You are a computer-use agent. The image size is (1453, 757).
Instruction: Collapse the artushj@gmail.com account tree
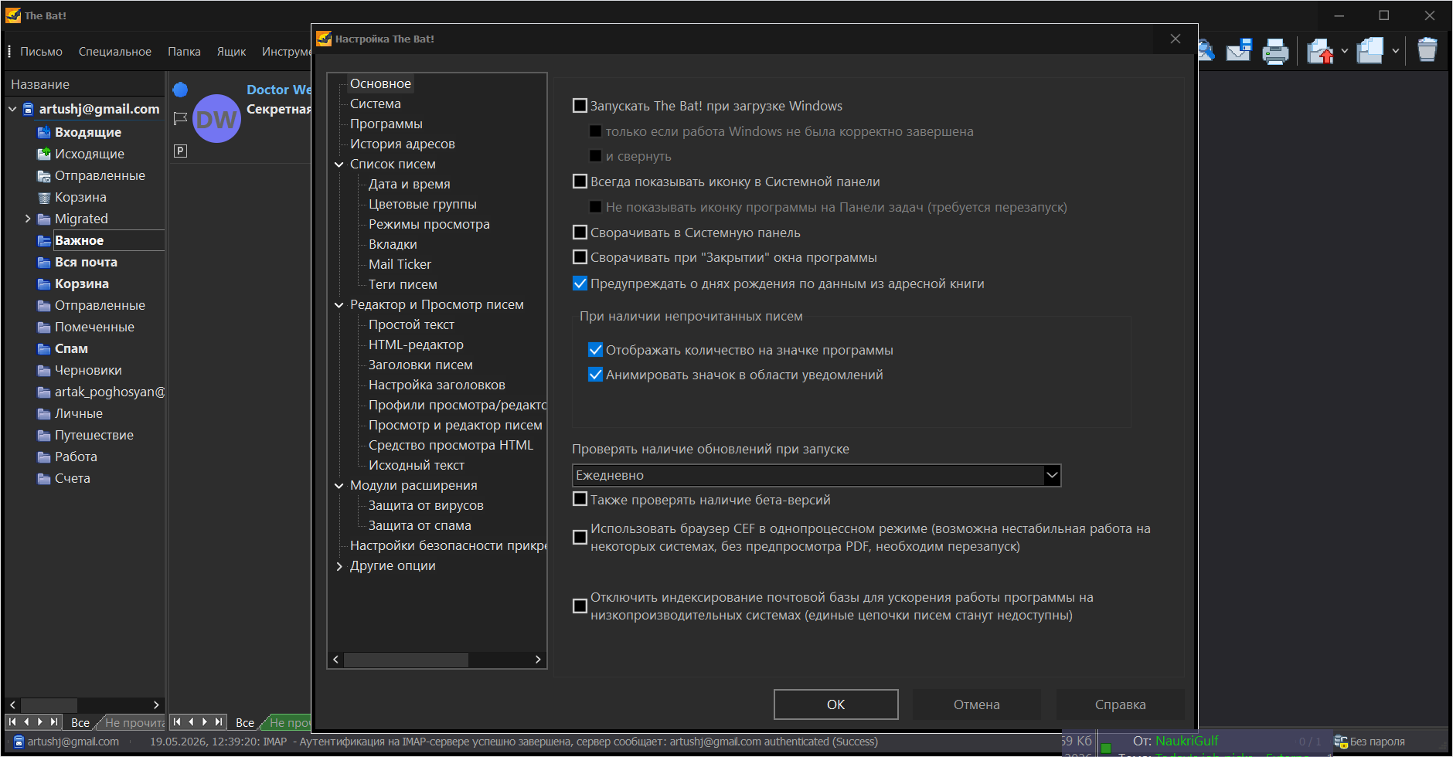point(12,109)
